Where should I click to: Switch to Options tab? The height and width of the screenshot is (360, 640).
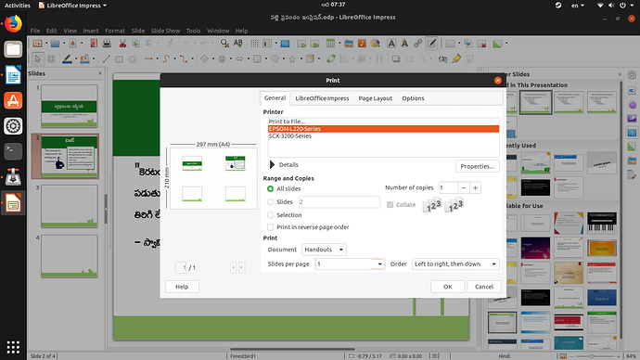tap(413, 98)
